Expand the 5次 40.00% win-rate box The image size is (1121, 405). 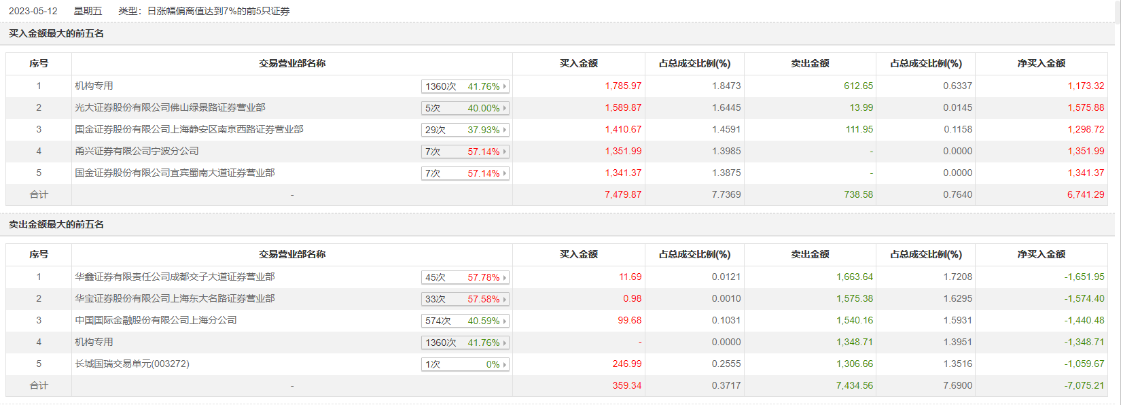(465, 108)
